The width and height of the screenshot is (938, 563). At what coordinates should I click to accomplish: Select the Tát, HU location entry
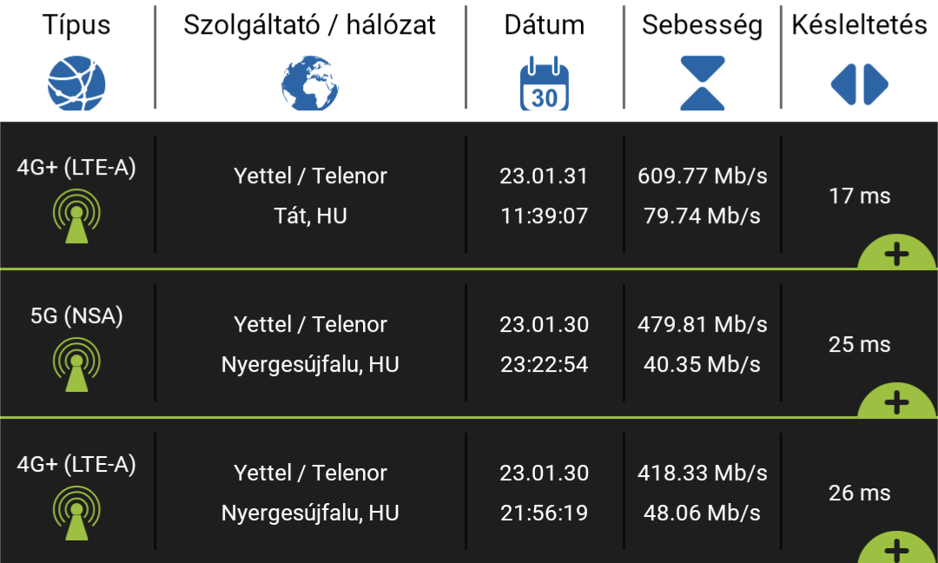[310, 216]
